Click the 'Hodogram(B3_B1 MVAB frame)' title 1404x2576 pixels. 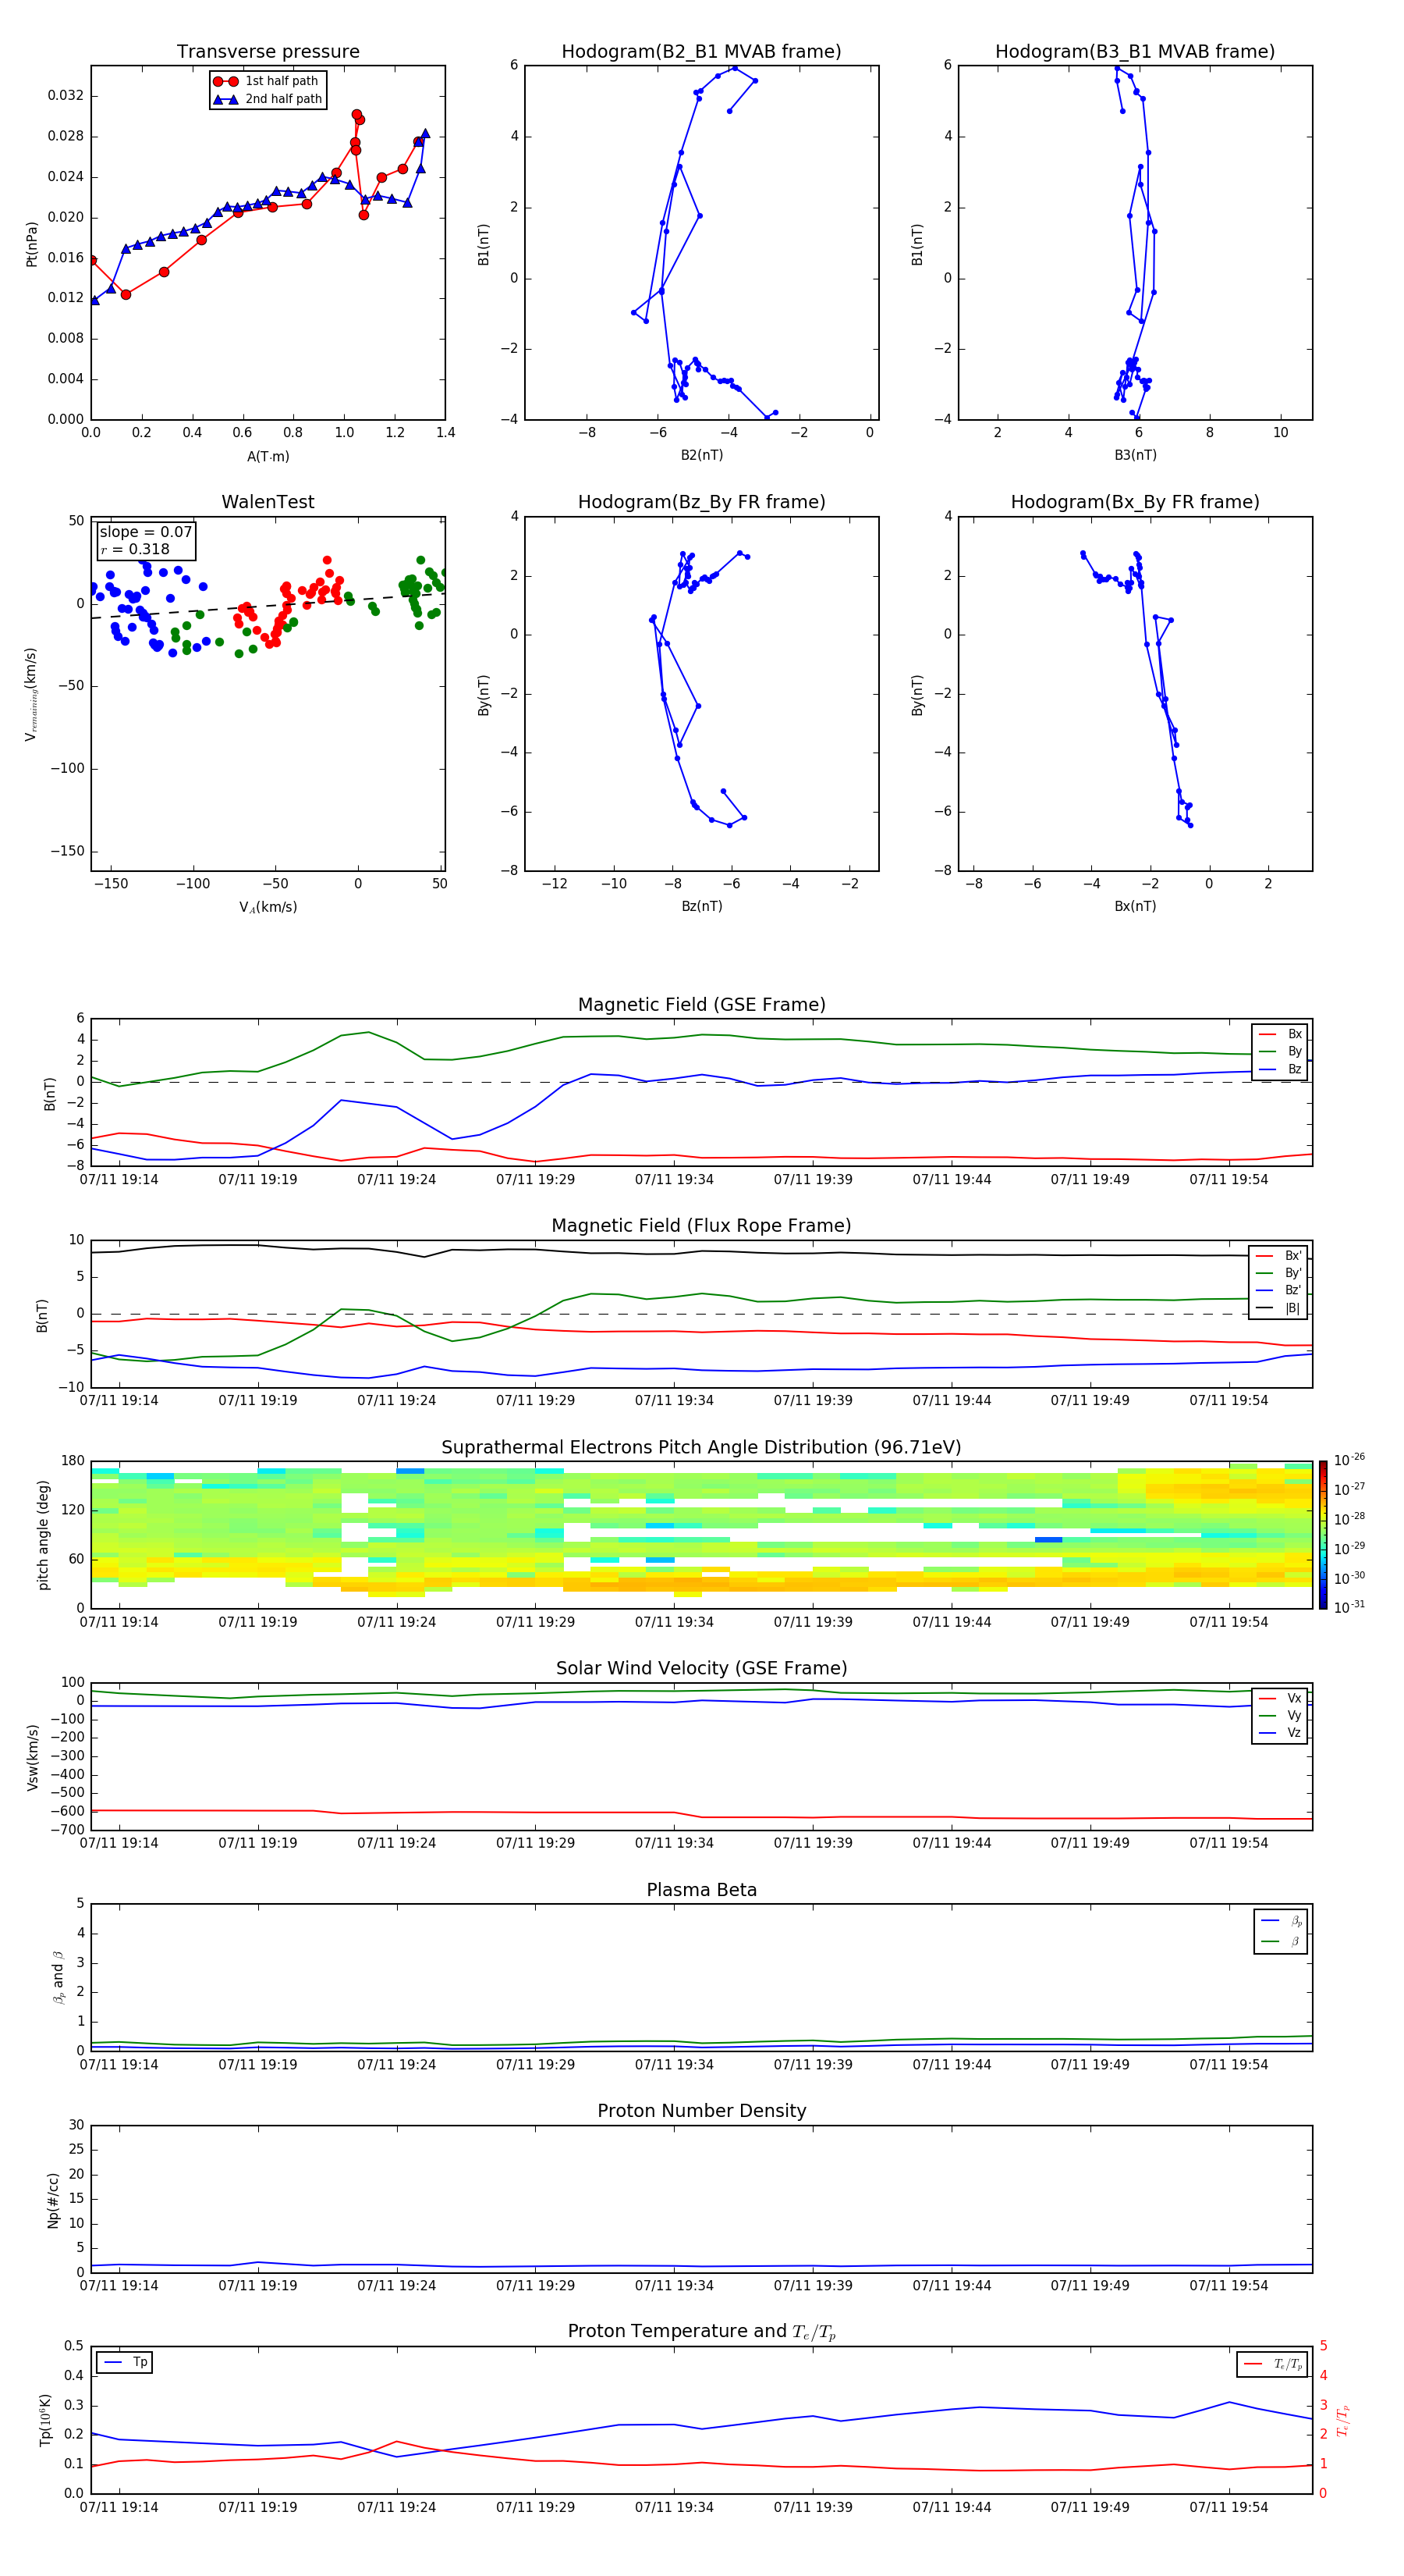point(1135,52)
